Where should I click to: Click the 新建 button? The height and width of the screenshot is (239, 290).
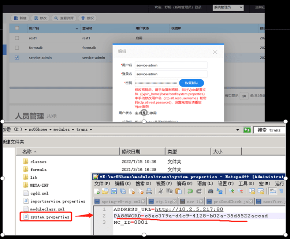[20, 18]
